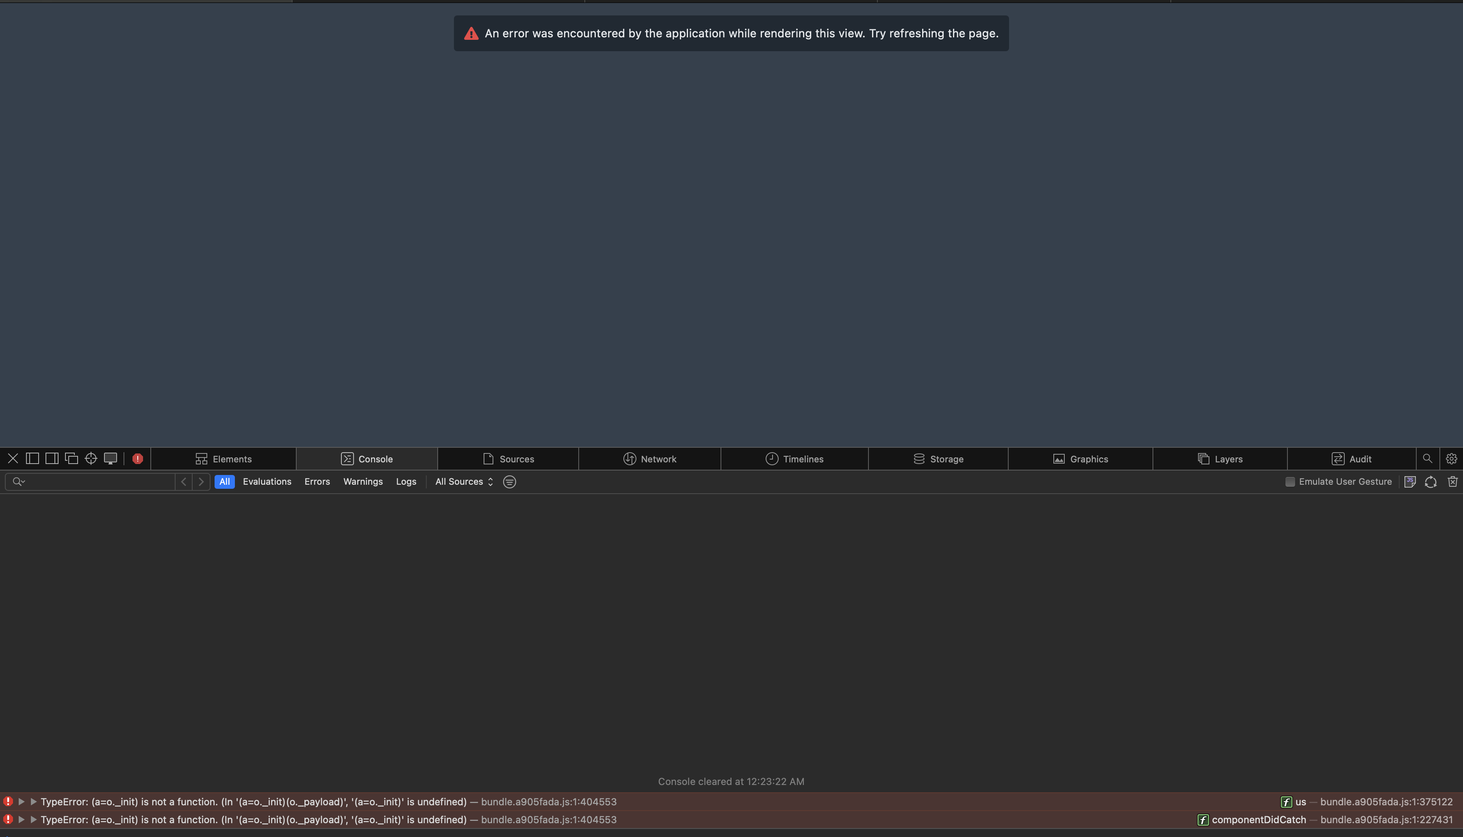Viewport: 1463px width, 837px height.
Task: Click the red error icon on the 'us' row
Action: (x=8, y=801)
